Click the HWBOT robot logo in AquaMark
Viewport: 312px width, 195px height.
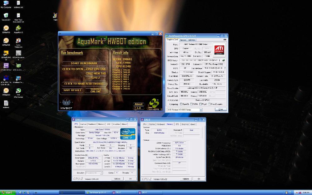coord(66,104)
